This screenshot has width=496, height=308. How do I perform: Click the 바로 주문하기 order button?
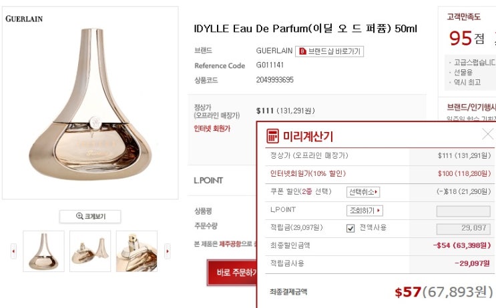tap(232, 272)
